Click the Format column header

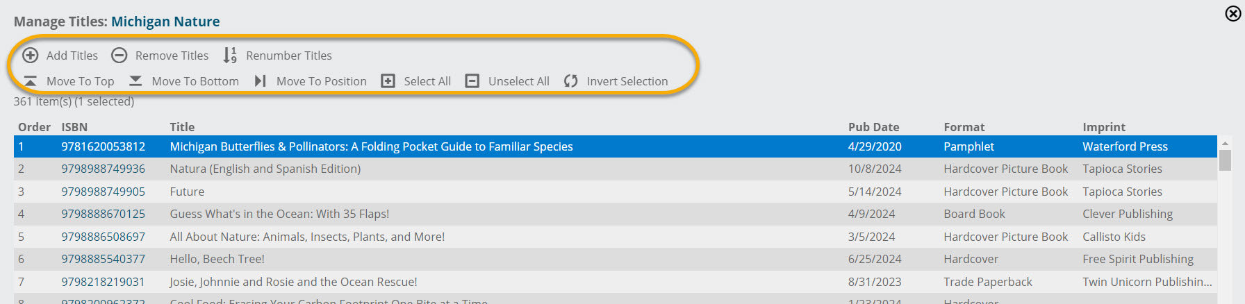coord(964,127)
